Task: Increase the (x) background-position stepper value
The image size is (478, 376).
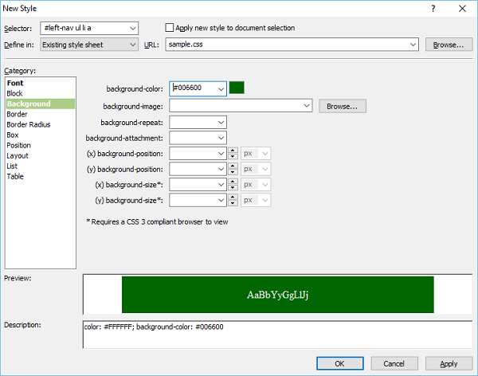Action: pyautogui.click(x=232, y=151)
